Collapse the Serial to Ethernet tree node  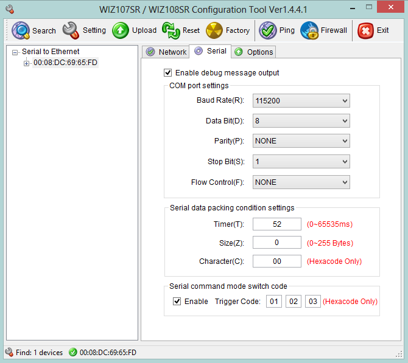tap(15, 52)
